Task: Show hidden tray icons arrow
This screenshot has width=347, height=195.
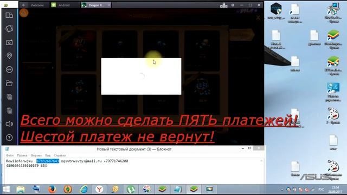Action: point(282,190)
